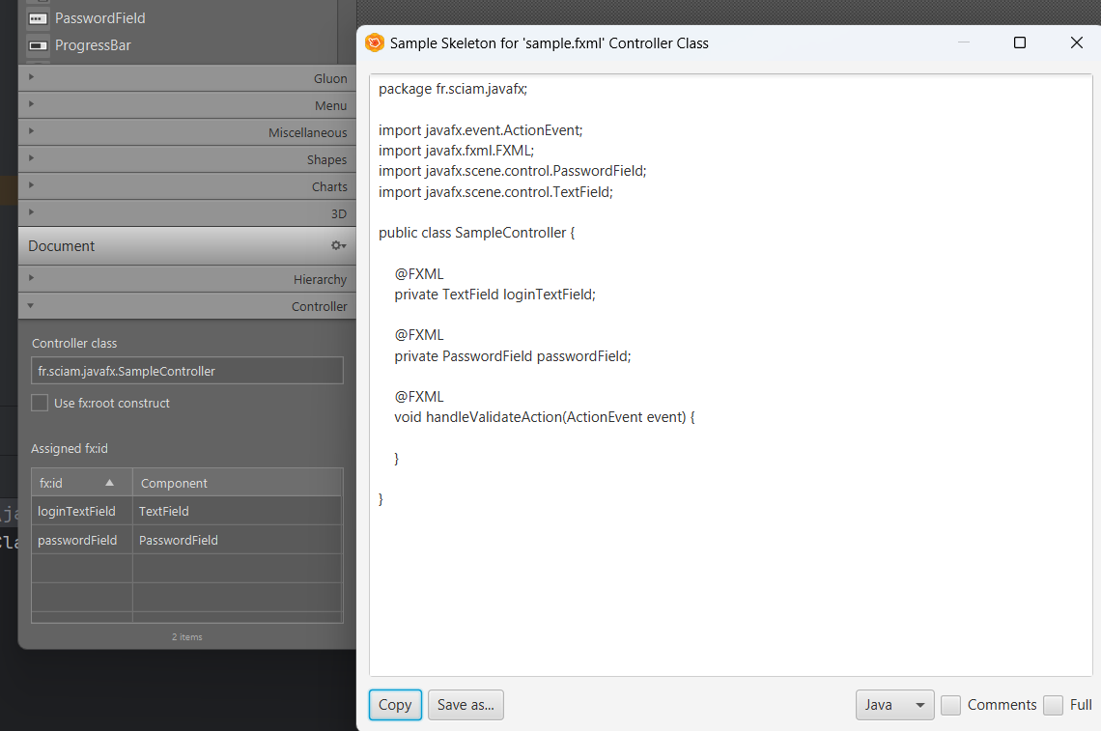Click the PasswordField library label

[x=100, y=18]
